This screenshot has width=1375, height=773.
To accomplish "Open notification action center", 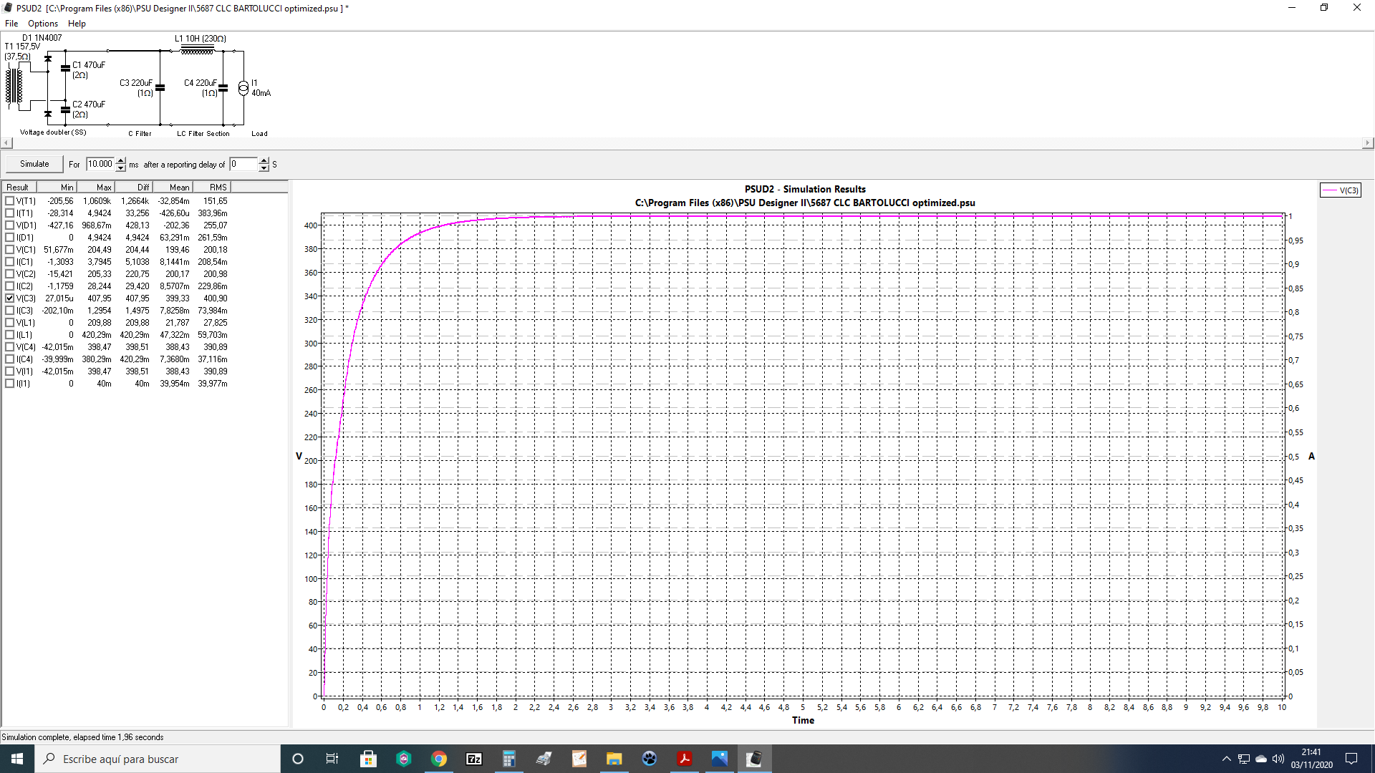I will 1351,759.
